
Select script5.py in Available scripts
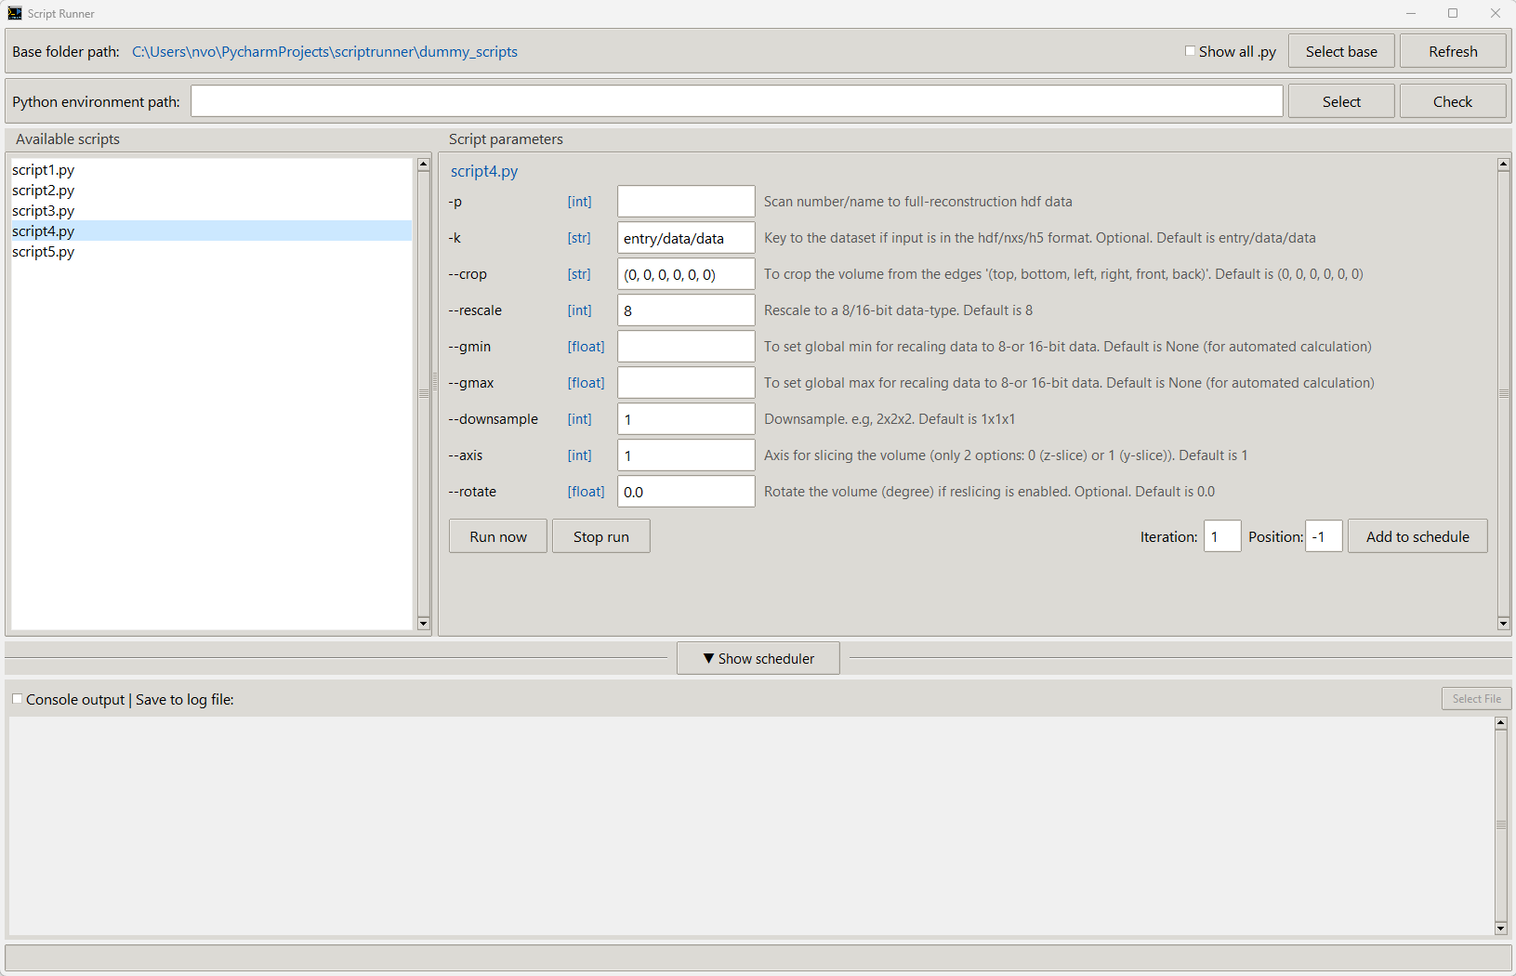coord(211,252)
